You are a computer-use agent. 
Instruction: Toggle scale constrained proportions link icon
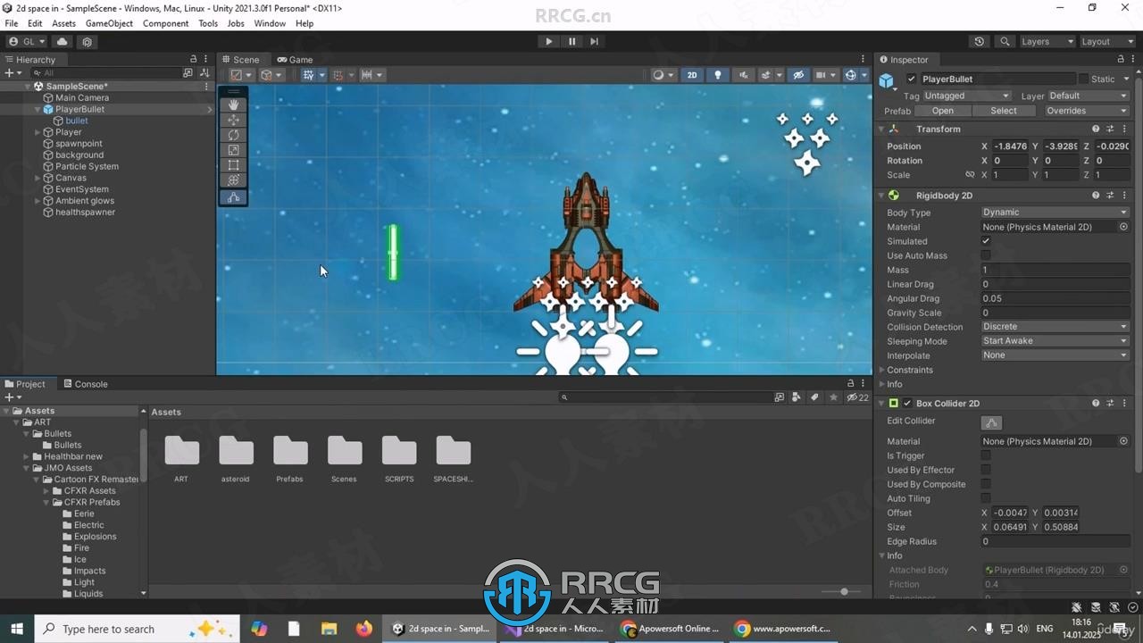[x=970, y=175]
